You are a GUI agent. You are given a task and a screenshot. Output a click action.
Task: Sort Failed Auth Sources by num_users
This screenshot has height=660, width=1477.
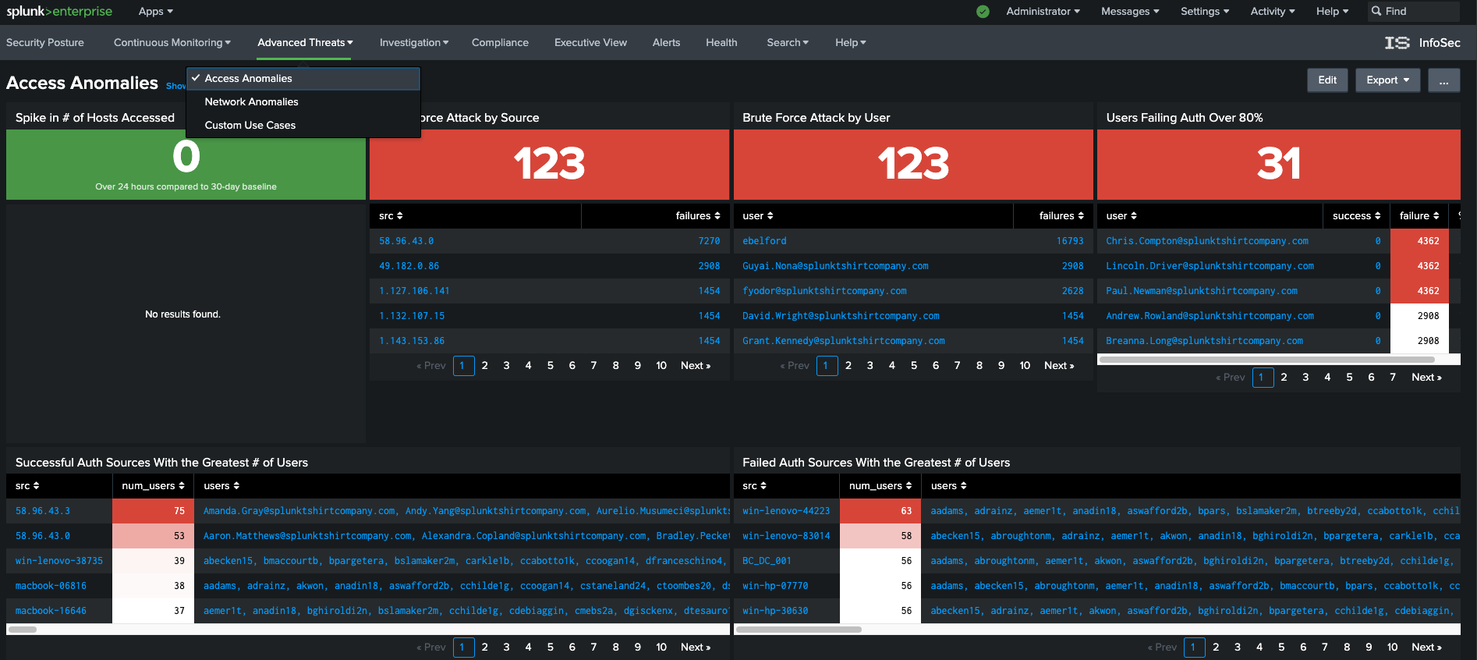pyautogui.click(x=880, y=486)
